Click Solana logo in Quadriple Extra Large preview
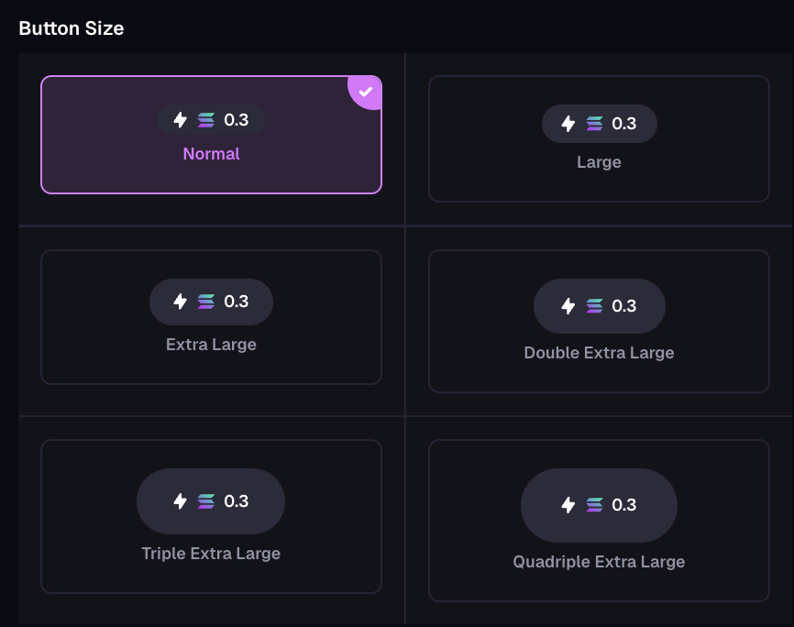Image resolution: width=794 pixels, height=627 pixels. (594, 505)
